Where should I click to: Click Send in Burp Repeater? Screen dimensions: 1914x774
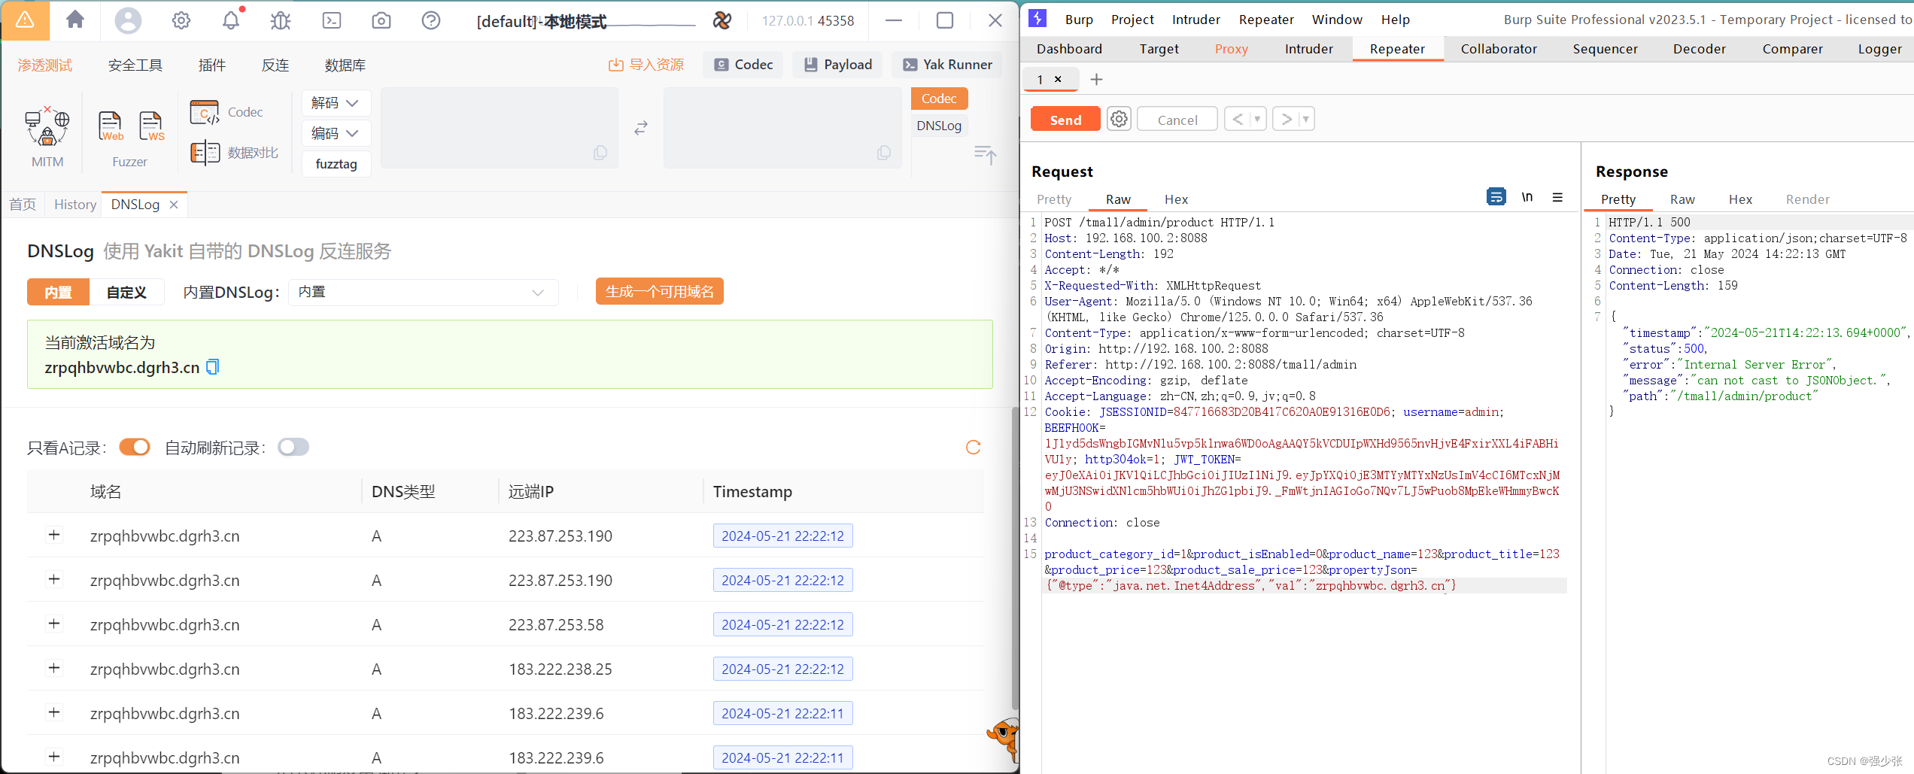click(x=1065, y=120)
